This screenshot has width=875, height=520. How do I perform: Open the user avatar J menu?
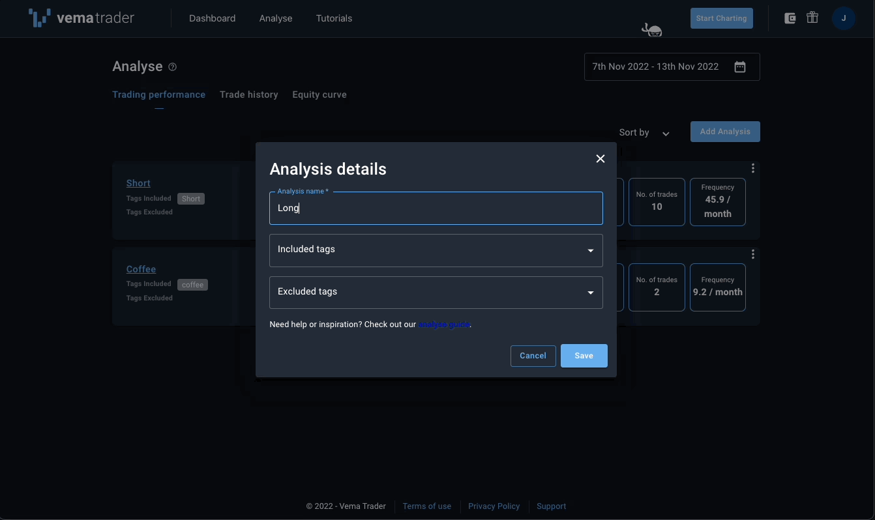click(x=844, y=18)
